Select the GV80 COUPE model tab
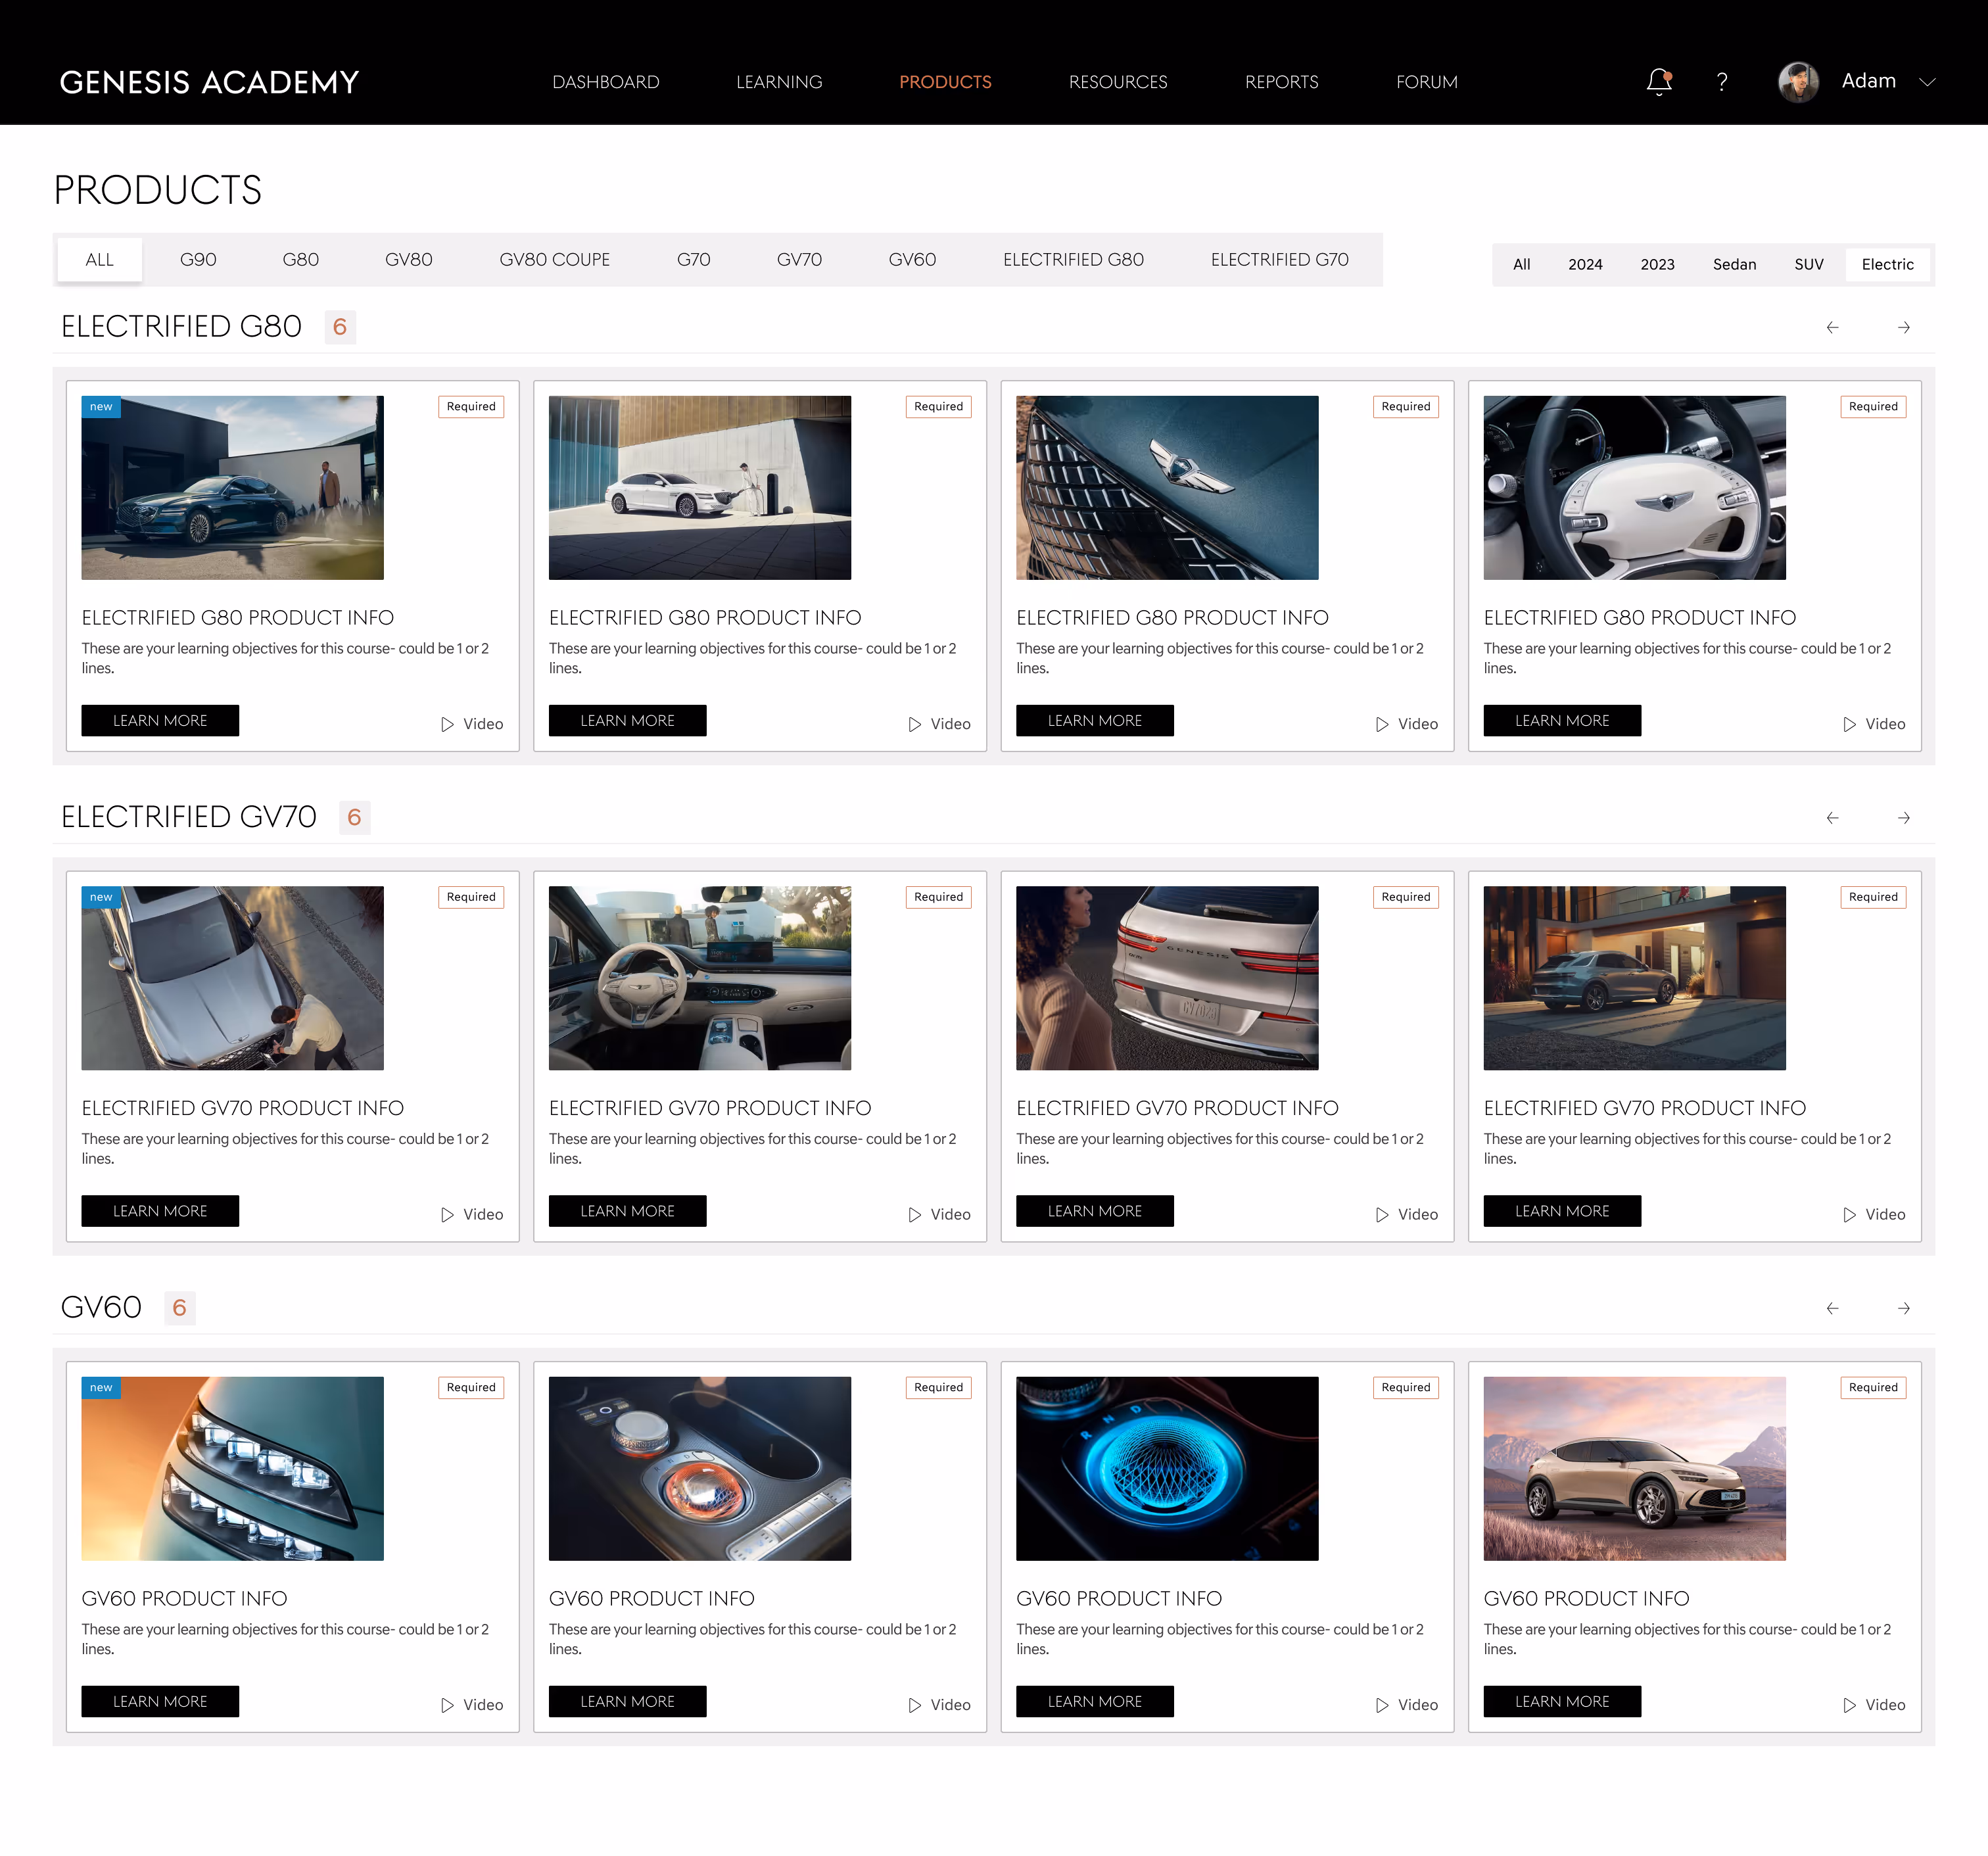This screenshot has width=1988, height=1856. [x=554, y=260]
